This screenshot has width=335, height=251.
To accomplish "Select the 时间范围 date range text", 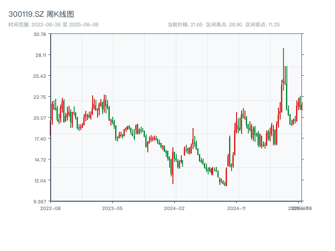I will [54, 25].
